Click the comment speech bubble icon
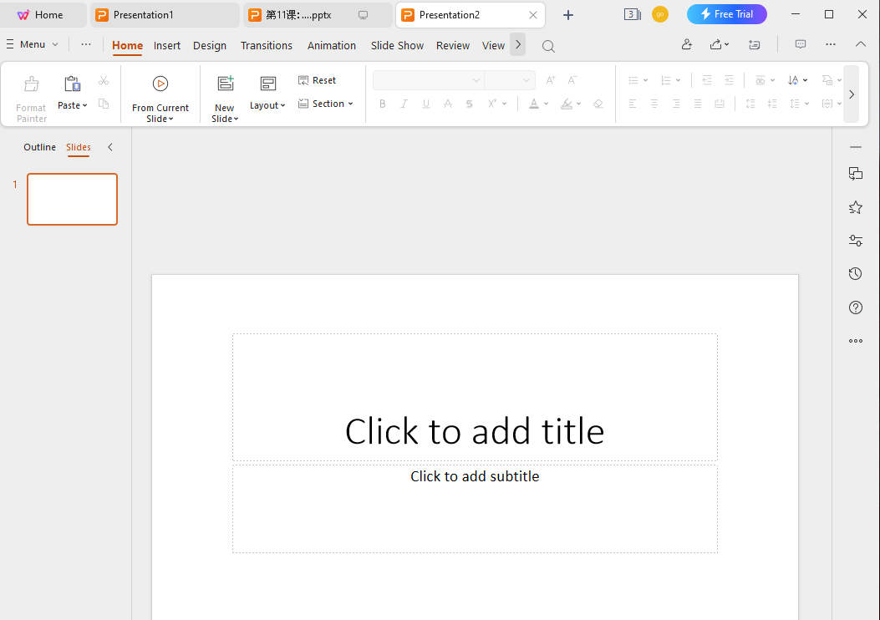This screenshot has height=620, width=880. coord(801,44)
